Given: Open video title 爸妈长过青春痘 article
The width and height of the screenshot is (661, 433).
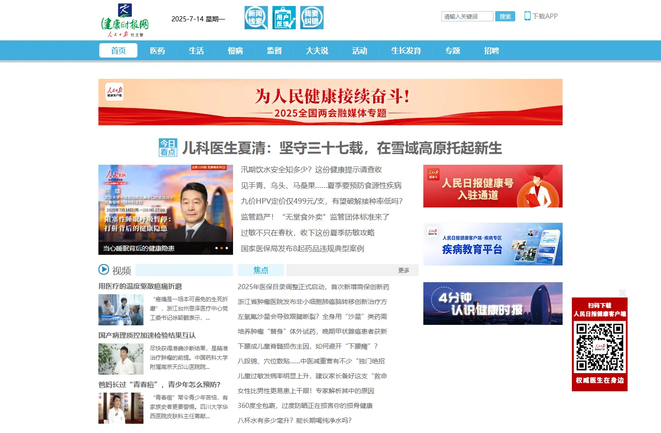Looking at the screenshot, I should 159,384.
